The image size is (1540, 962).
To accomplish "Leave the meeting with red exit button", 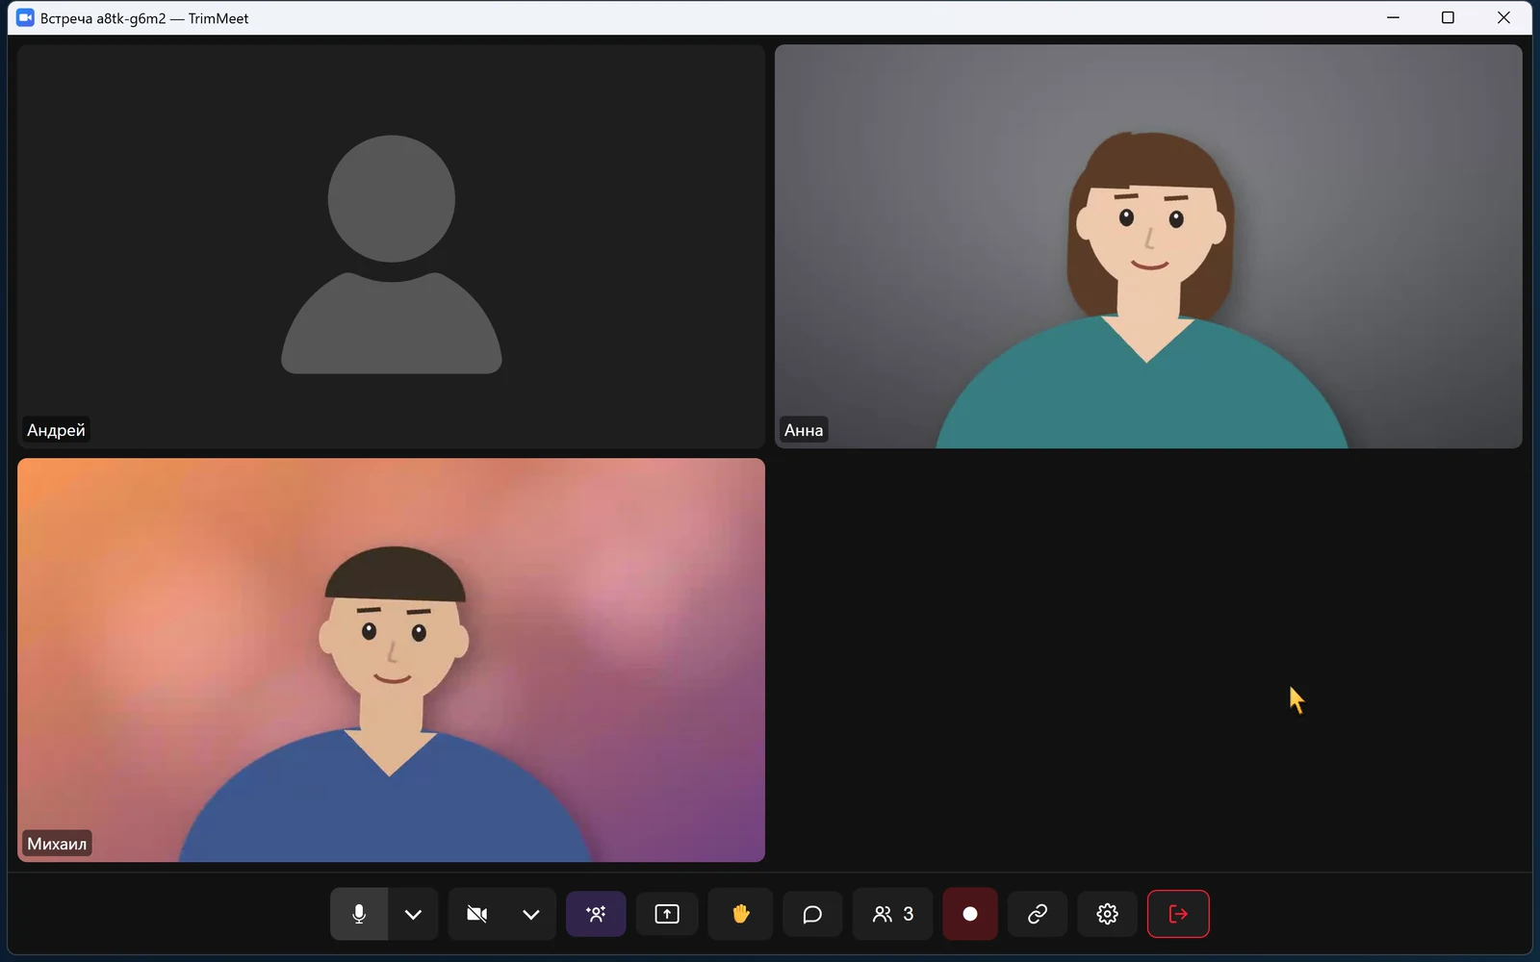I will point(1178,914).
